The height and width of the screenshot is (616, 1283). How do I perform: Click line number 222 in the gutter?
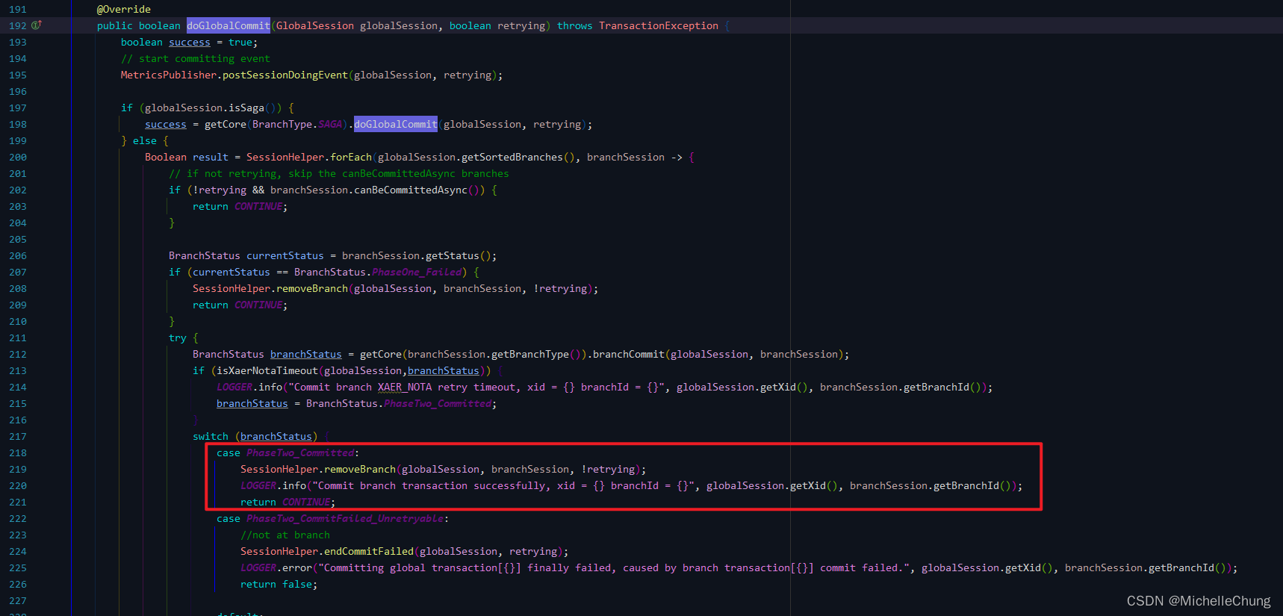pyautogui.click(x=18, y=518)
